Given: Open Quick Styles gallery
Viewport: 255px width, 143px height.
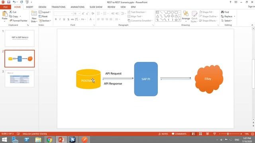Looking at the screenshot, I should coord(194,17).
